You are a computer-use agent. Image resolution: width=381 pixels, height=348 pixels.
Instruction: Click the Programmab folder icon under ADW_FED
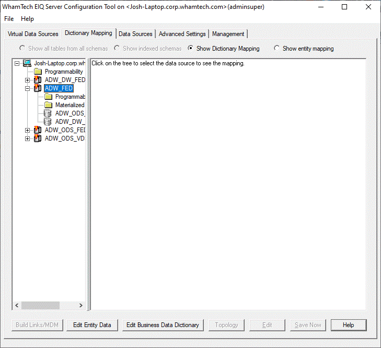click(x=49, y=97)
